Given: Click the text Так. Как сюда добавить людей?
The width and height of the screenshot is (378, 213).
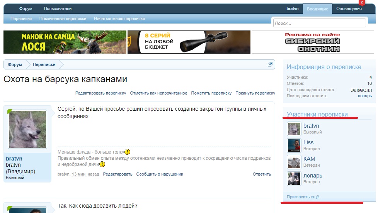Looking at the screenshot, I should (97, 206).
